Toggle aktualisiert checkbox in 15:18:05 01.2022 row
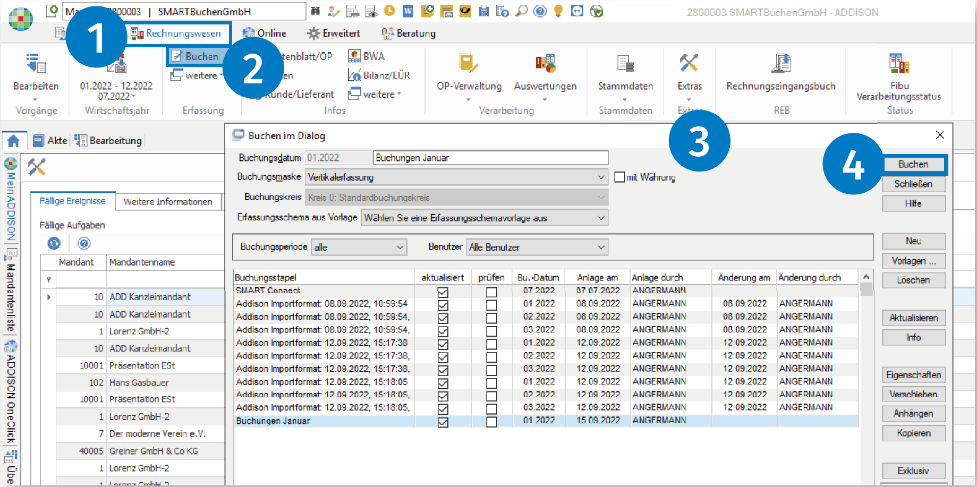The height and width of the screenshot is (487, 977). (443, 383)
